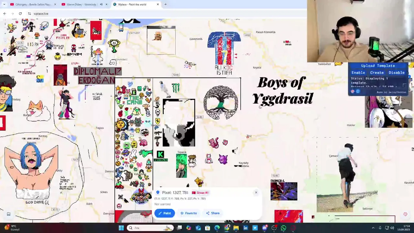Click the Yggdrasil tree pixel art
Viewport: 414px width, 233px height.
point(221,102)
